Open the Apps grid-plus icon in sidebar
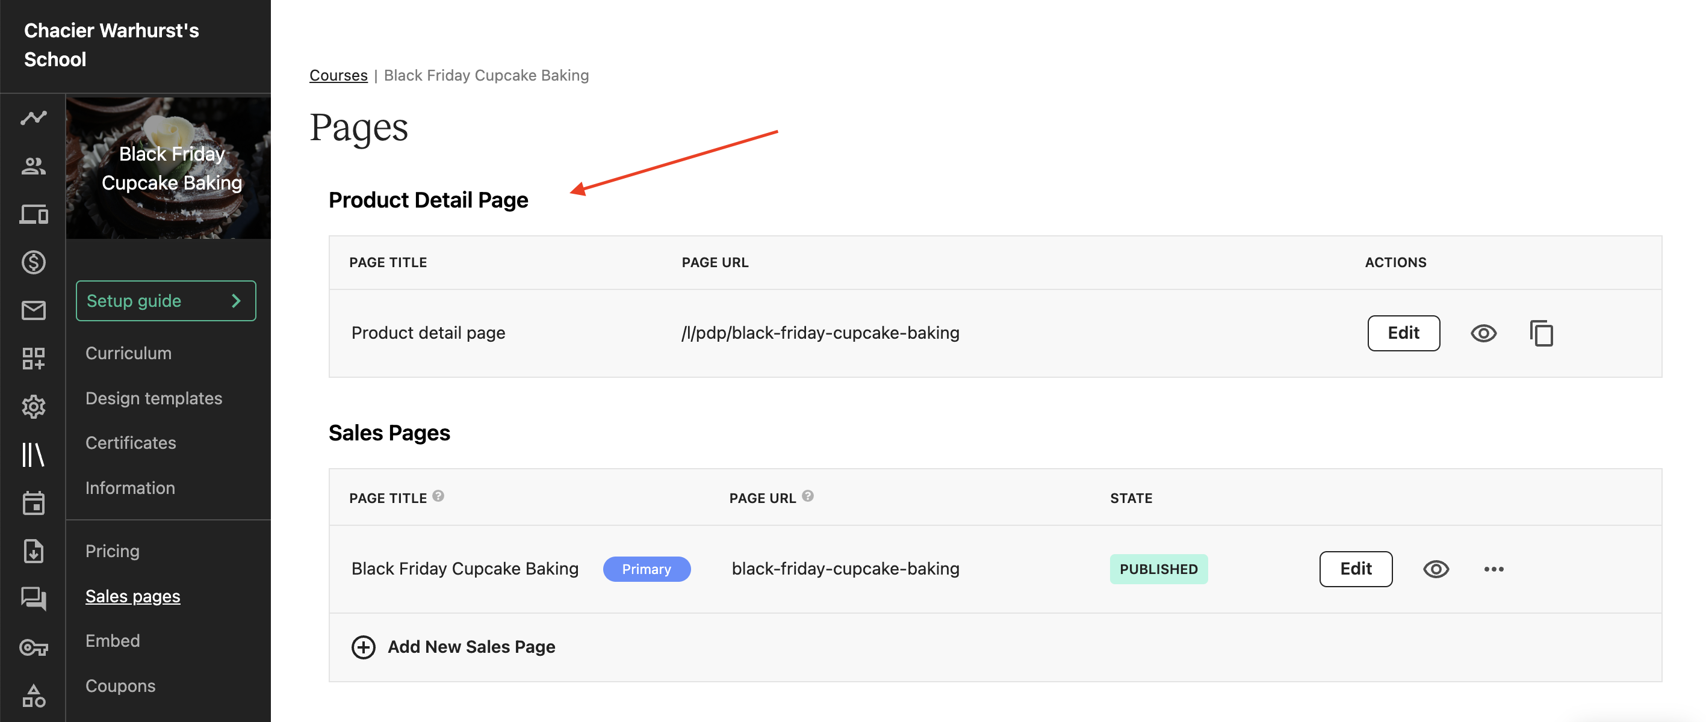 click(33, 359)
